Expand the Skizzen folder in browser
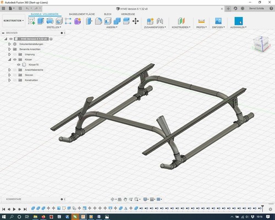Screen dimensions: 275x220 click(x=9, y=75)
